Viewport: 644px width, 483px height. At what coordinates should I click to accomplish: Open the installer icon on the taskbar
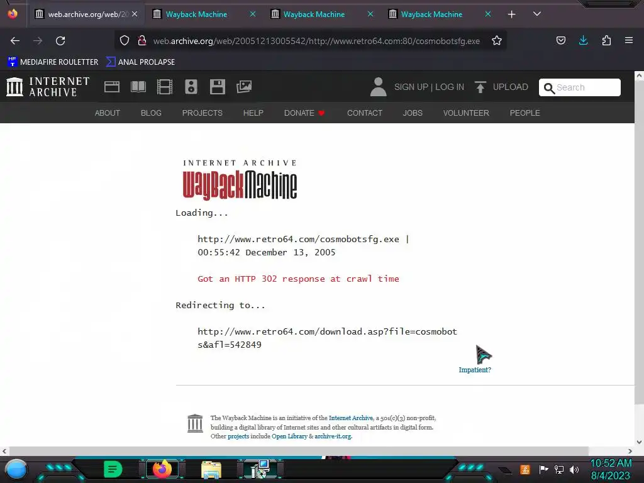pyautogui.click(x=260, y=469)
